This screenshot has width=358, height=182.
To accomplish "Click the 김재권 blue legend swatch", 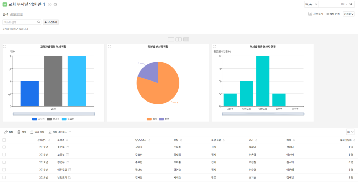I will click(x=34, y=119).
